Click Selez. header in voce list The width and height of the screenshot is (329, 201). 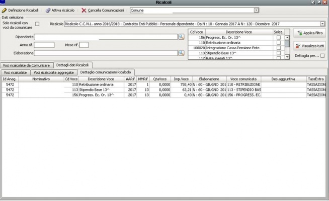point(279,32)
